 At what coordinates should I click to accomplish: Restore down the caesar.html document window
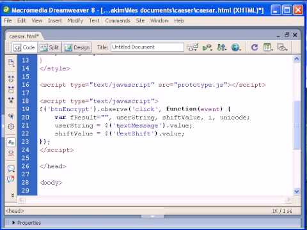287,35
